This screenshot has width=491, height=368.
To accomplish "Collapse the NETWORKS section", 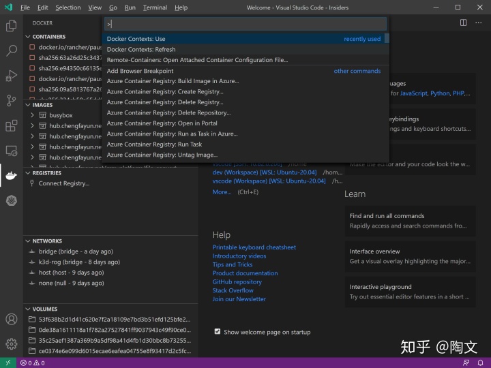I will tap(28, 241).
